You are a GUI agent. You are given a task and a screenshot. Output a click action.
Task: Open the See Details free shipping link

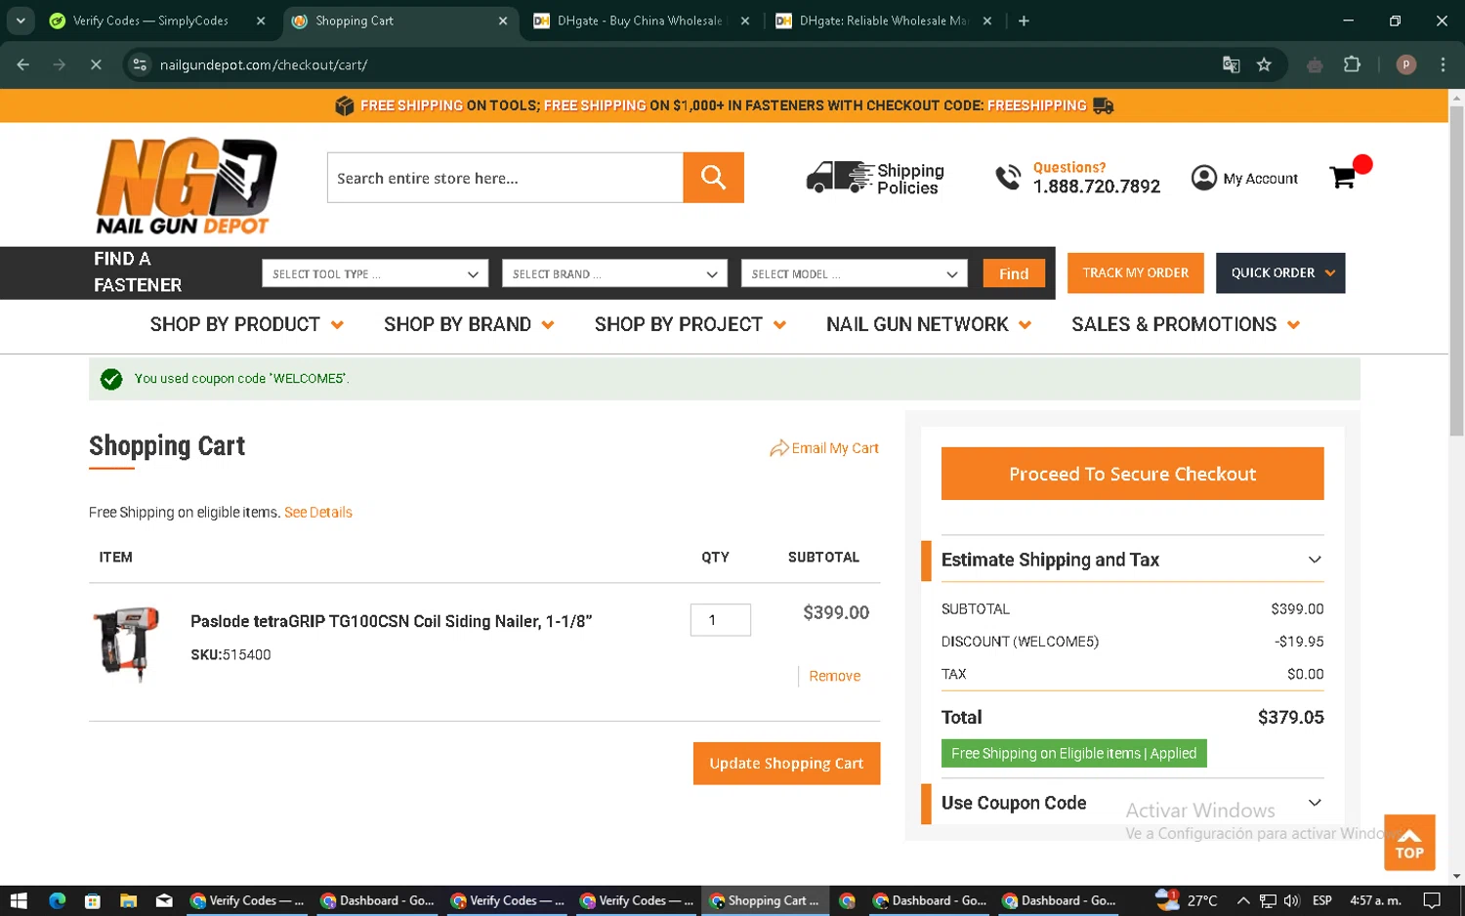pos(318,512)
